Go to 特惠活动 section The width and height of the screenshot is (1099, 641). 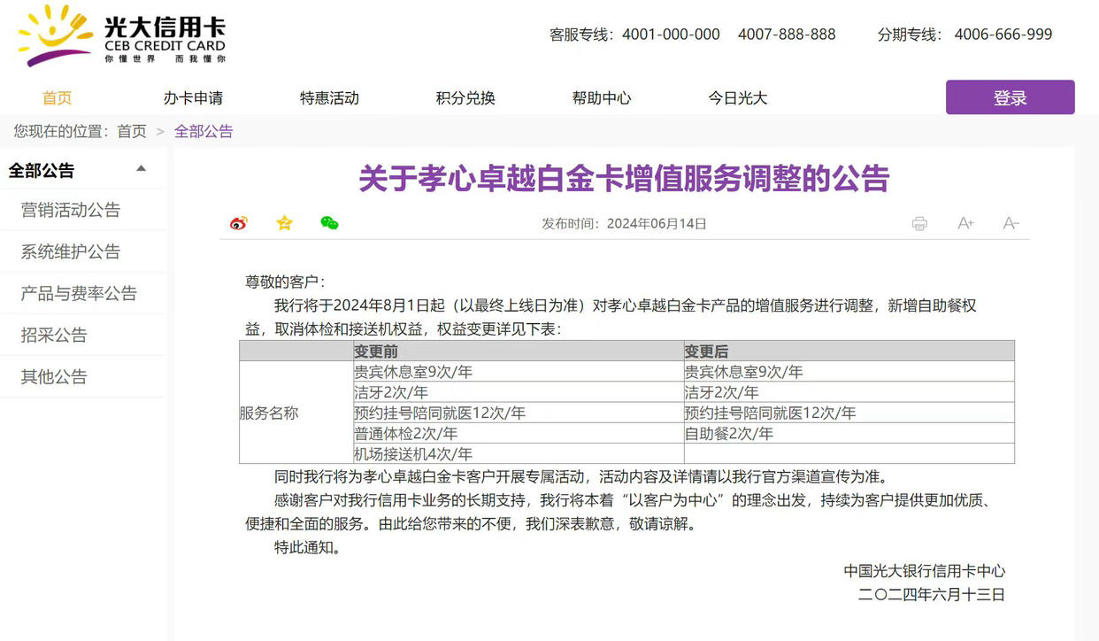click(329, 98)
